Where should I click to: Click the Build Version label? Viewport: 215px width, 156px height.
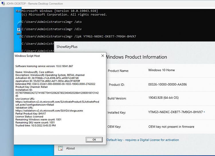[117, 98]
